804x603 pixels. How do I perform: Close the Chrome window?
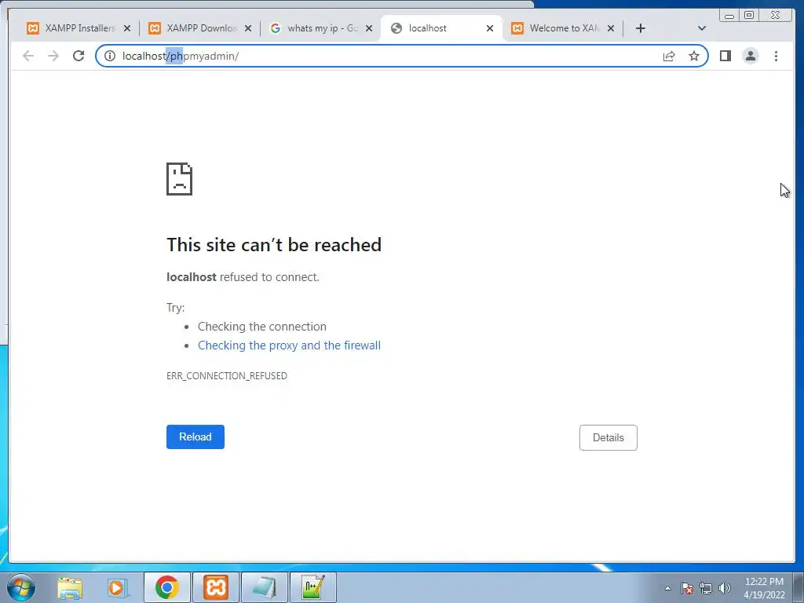tap(776, 16)
